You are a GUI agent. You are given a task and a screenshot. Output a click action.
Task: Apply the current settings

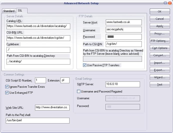159,26
